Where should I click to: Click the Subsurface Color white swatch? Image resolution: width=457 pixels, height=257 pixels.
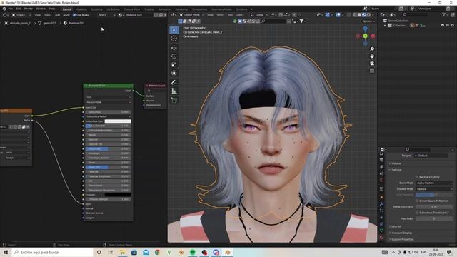coord(118,121)
